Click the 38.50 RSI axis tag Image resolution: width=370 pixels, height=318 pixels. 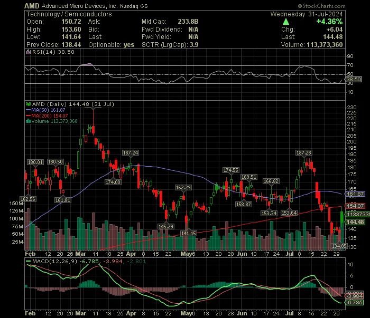(354, 80)
